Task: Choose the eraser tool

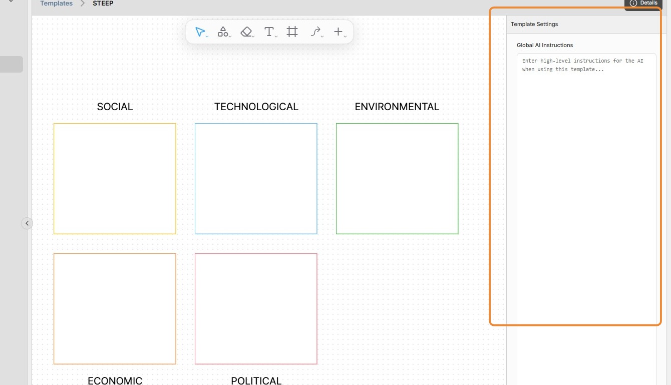Action: click(246, 32)
